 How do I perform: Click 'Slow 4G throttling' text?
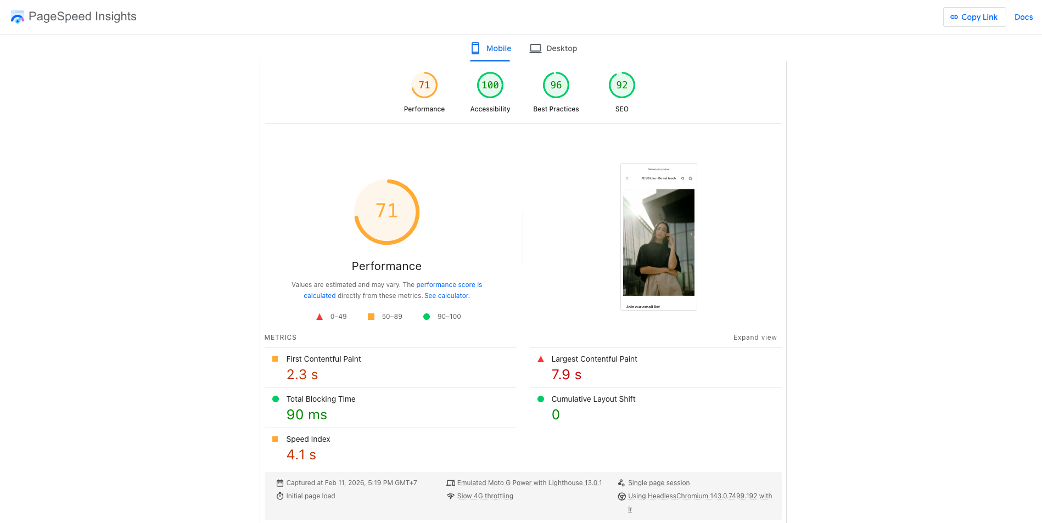pos(485,496)
